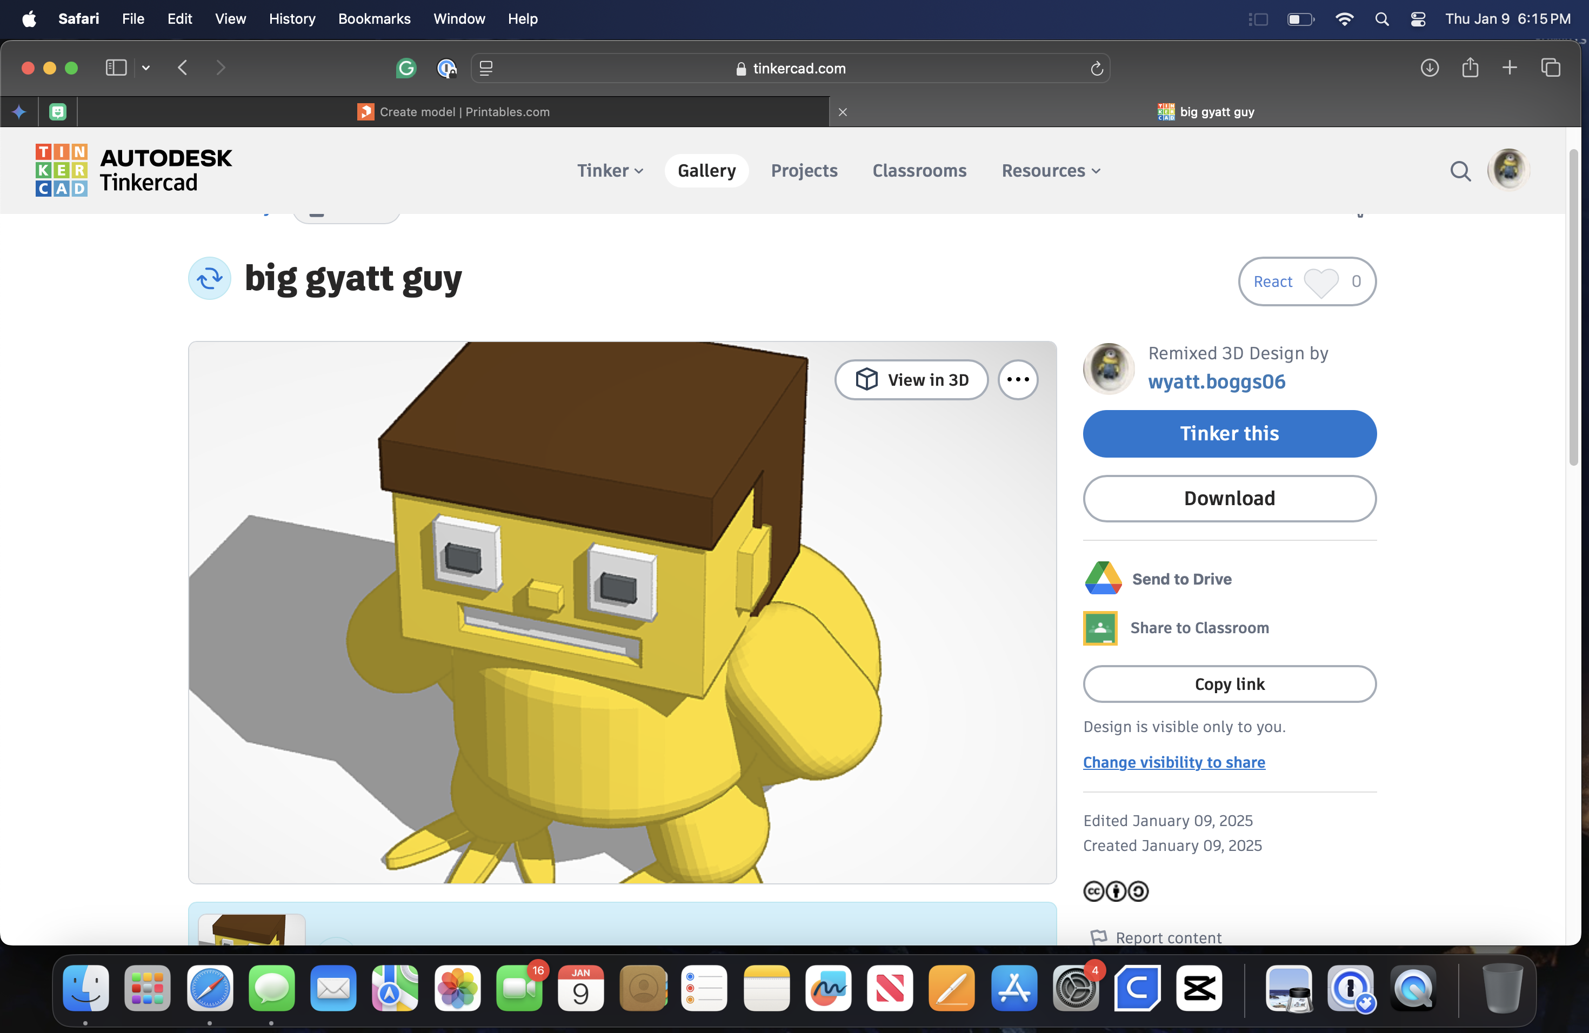
Task: Open the three-dots more options button
Action: pos(1018,380)
